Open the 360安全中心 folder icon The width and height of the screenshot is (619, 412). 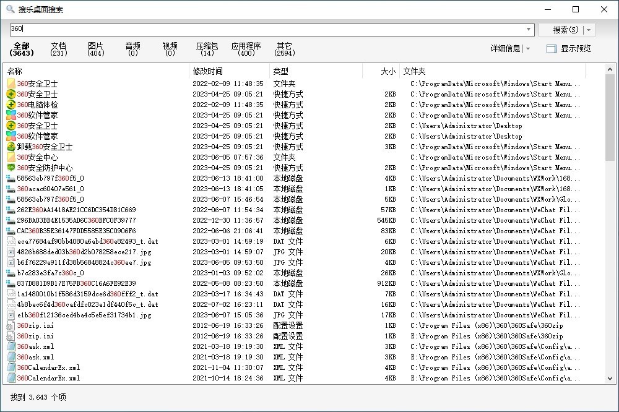point(11,157)
